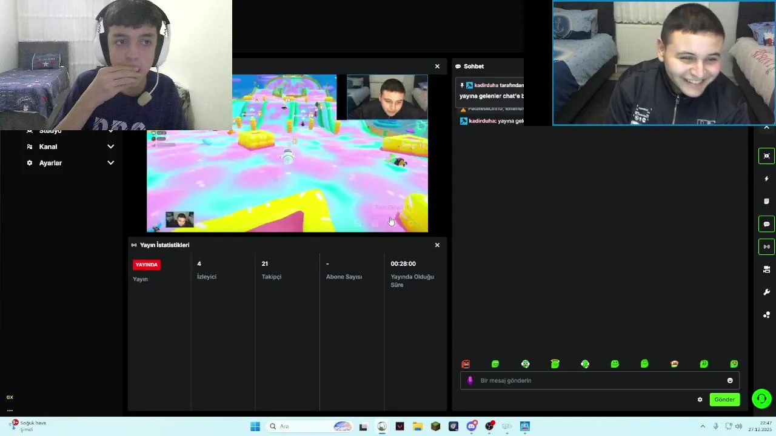This screenshot has height=436, width=776.
Task: Send the ninth green emote
Action: tap(704, 364)
